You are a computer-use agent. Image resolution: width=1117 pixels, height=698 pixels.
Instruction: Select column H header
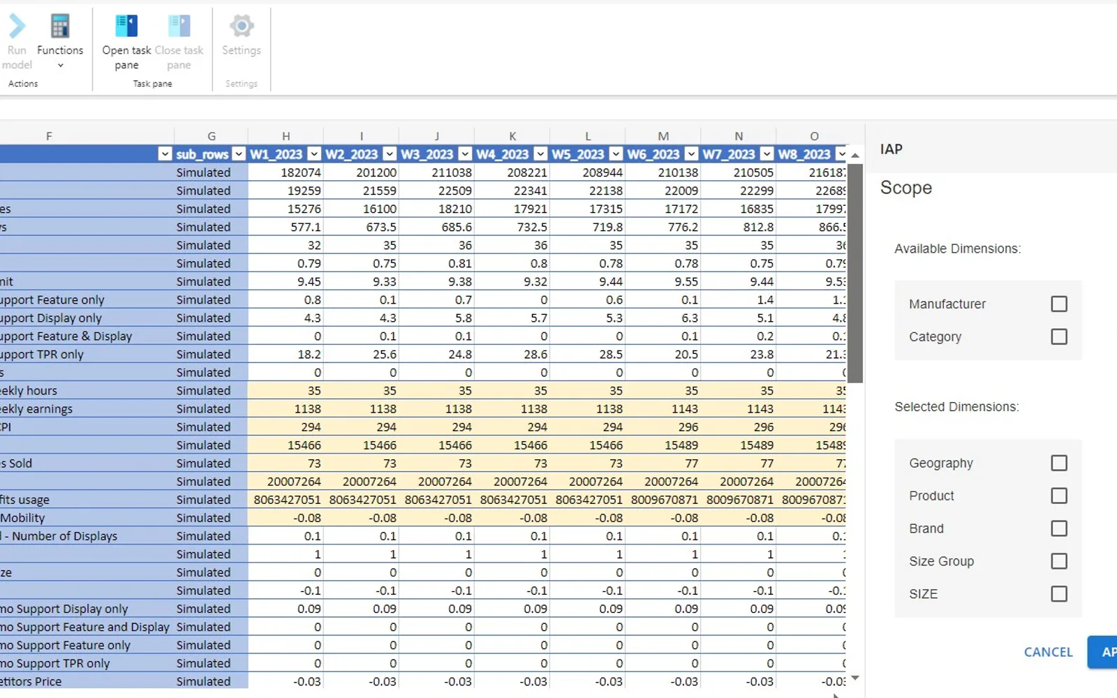286,136
